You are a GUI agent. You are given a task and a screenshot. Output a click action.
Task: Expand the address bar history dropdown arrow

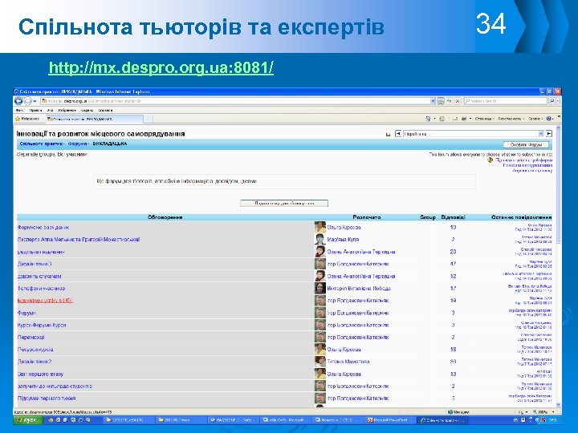[433, 101]
